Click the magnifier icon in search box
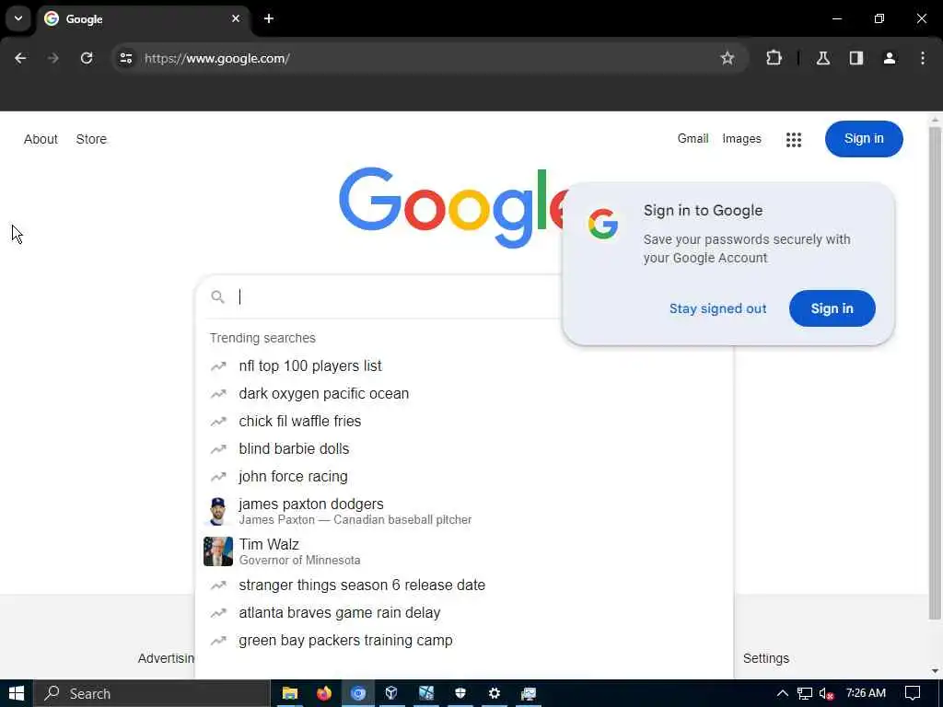 point(217,297)
